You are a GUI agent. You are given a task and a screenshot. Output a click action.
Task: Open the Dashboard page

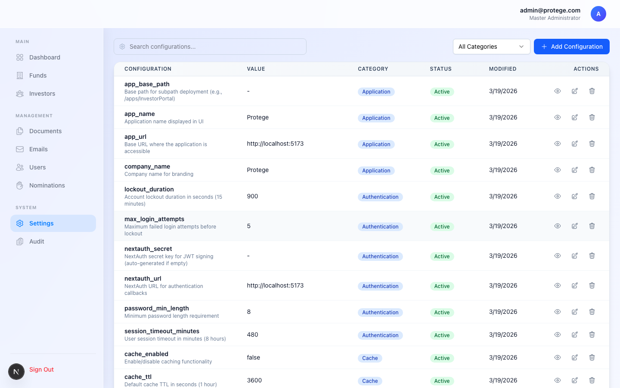[44, 57]
